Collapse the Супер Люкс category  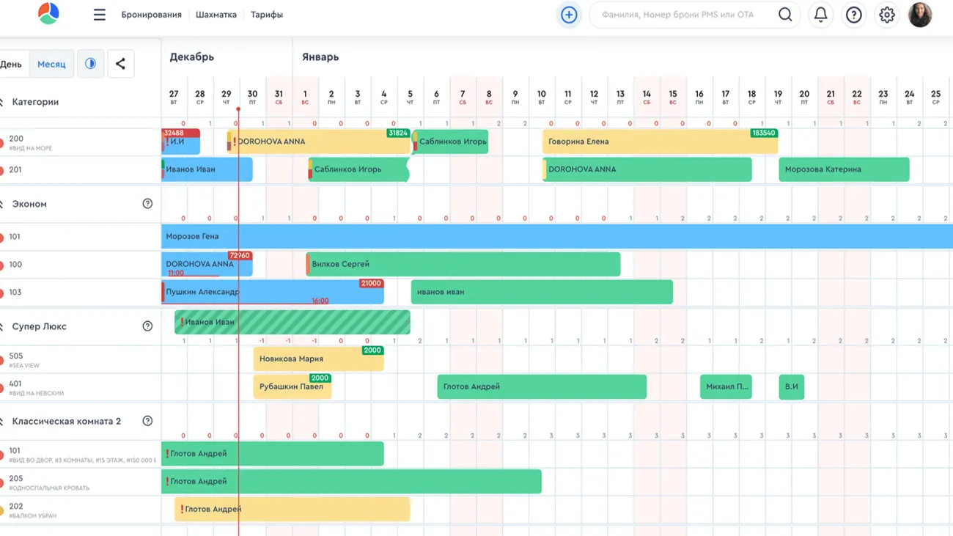[2, 326]
